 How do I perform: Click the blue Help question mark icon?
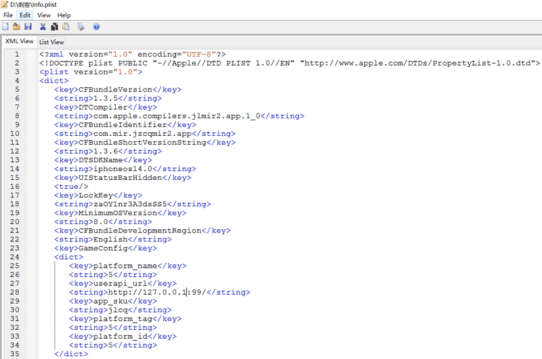click(x=96, y=27)
